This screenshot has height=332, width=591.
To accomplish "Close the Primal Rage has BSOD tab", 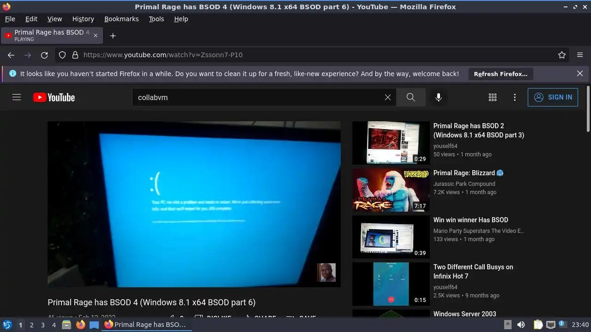I will point(96,36).
